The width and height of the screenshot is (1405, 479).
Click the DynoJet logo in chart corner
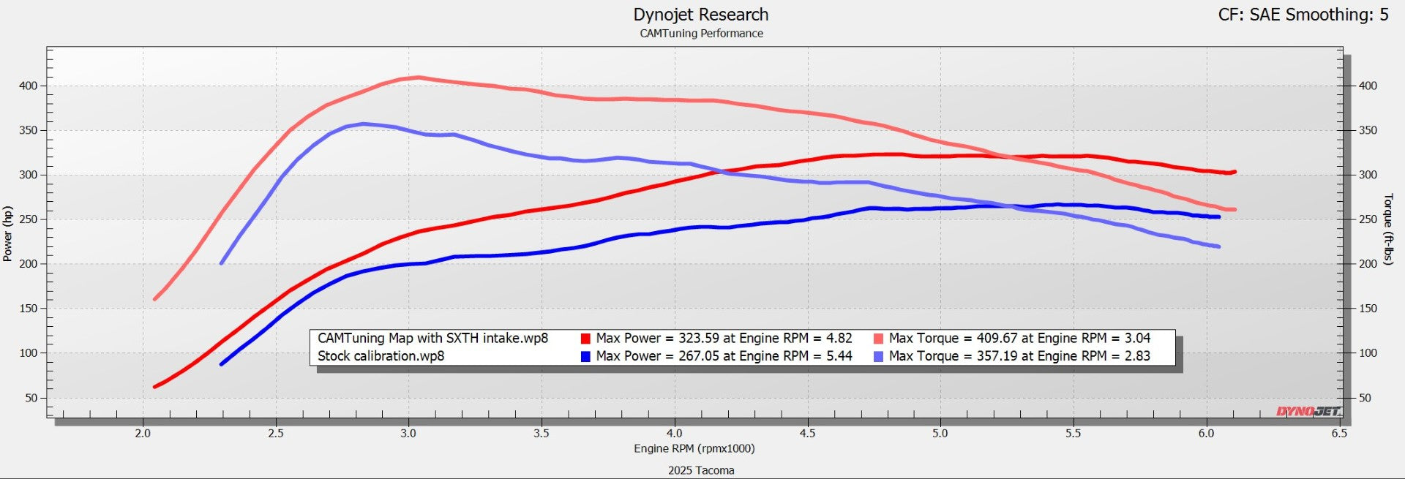(x=1308, y=412)
